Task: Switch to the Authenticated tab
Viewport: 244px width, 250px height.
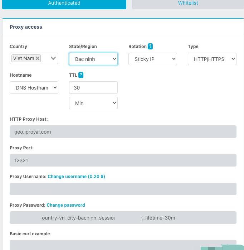Action: (x=64, y=4)
